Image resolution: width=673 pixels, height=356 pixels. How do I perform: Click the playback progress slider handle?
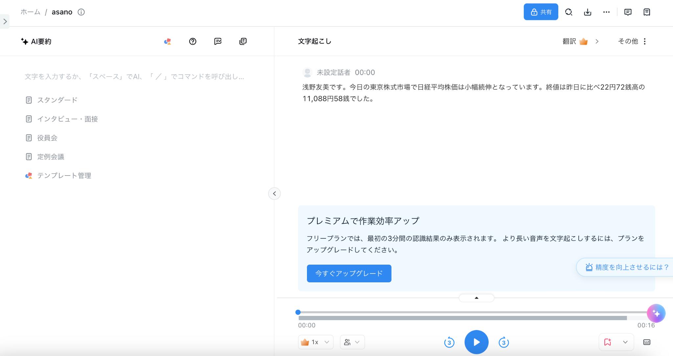pos(298,312)
